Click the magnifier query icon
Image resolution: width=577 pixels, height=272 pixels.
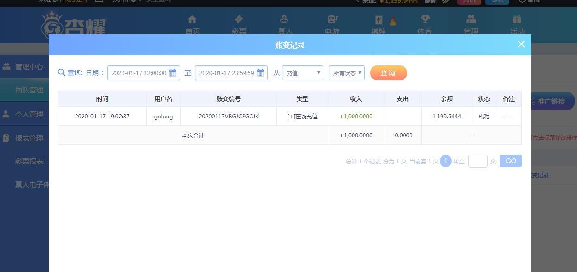(x=61, y=72)
